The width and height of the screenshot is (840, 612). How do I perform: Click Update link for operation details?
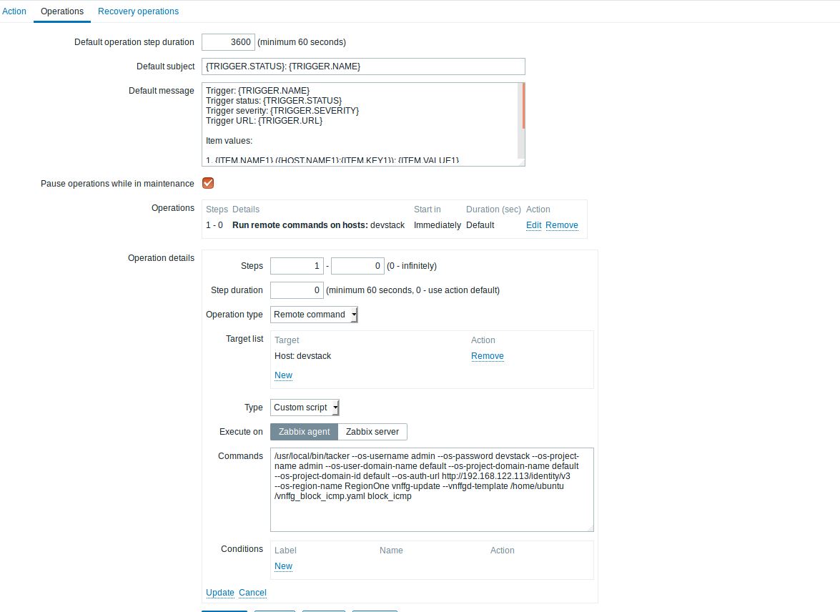point(219,593)
